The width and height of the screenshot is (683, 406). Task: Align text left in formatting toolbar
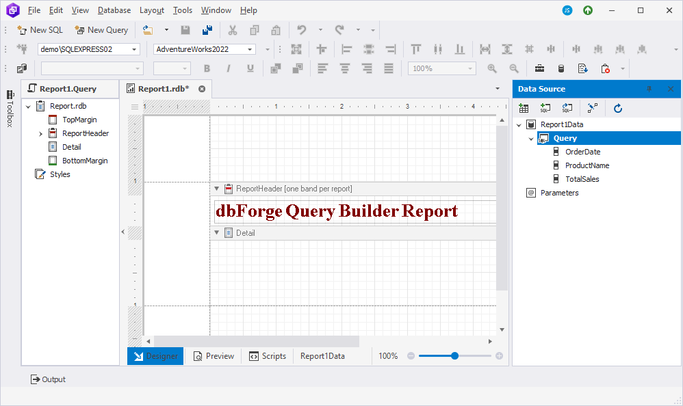323,68
